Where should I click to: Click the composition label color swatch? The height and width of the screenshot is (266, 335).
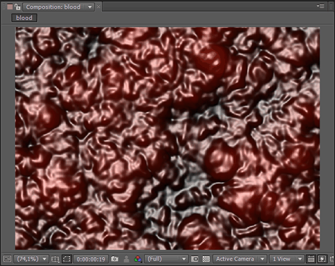[x=9, y=7]
